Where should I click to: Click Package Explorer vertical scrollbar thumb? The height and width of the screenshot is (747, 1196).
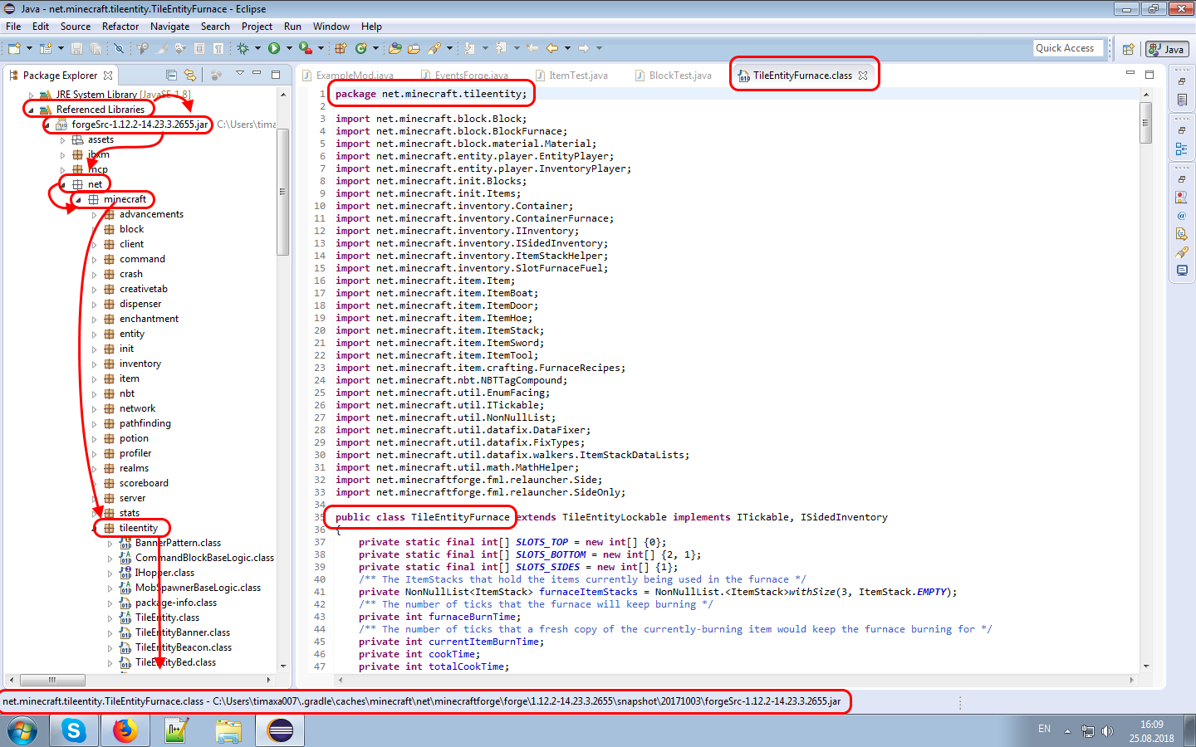282,192
